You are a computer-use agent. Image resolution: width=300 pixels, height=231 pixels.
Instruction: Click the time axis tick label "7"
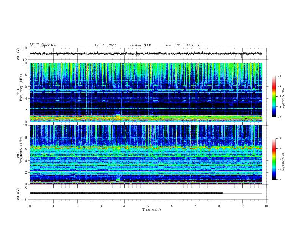point(195,206)
